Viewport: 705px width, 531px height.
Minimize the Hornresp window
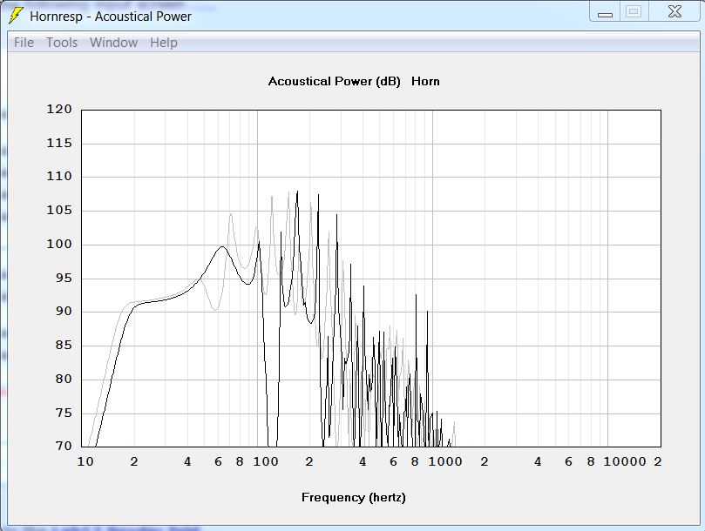(605, 12)
